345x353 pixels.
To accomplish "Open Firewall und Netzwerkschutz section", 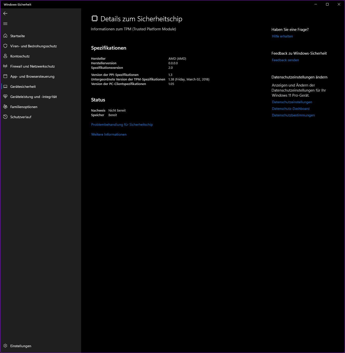I will [x=41, y=66].
